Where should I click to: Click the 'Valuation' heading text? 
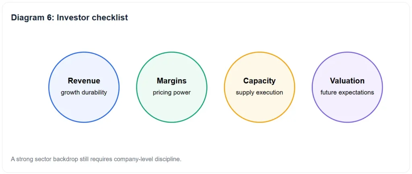tap(347, 81)
